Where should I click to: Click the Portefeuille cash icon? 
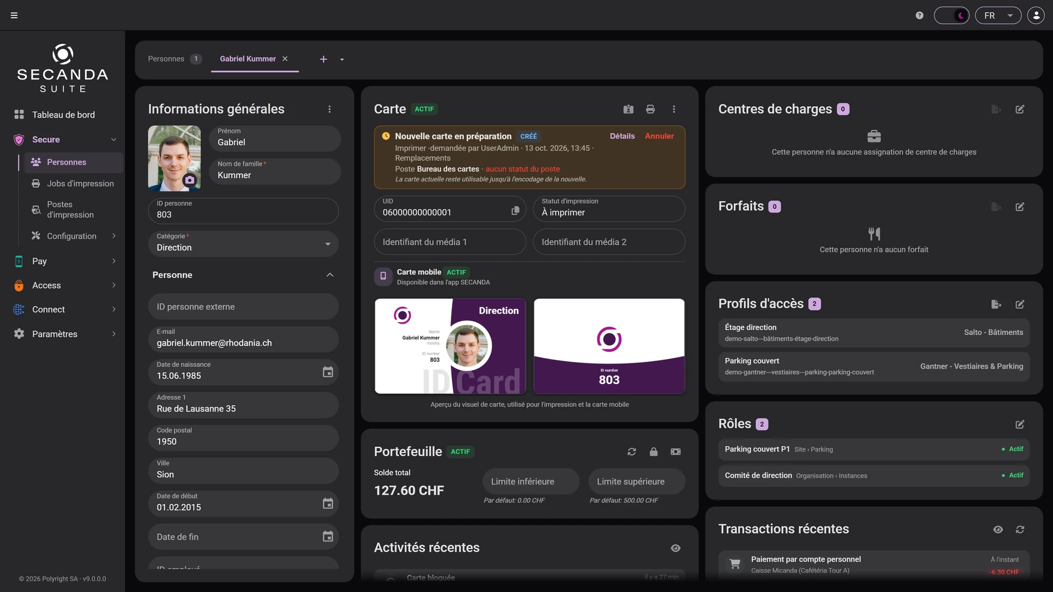676,452
